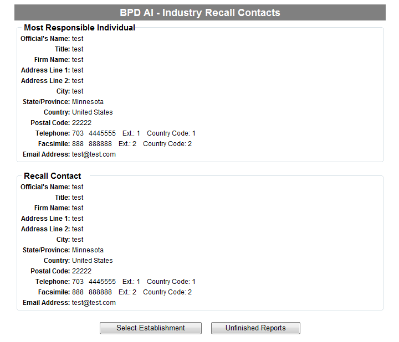Click Most Responsible Individual's email address test@test.com
The height and width of the screenshot is (342, 399).
[94, 154]
